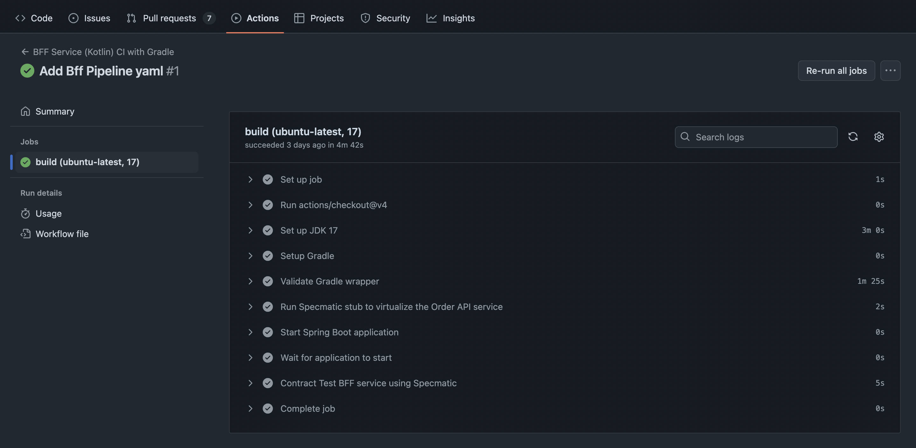Expand the Set up JDK 17 step

point(250,230)
